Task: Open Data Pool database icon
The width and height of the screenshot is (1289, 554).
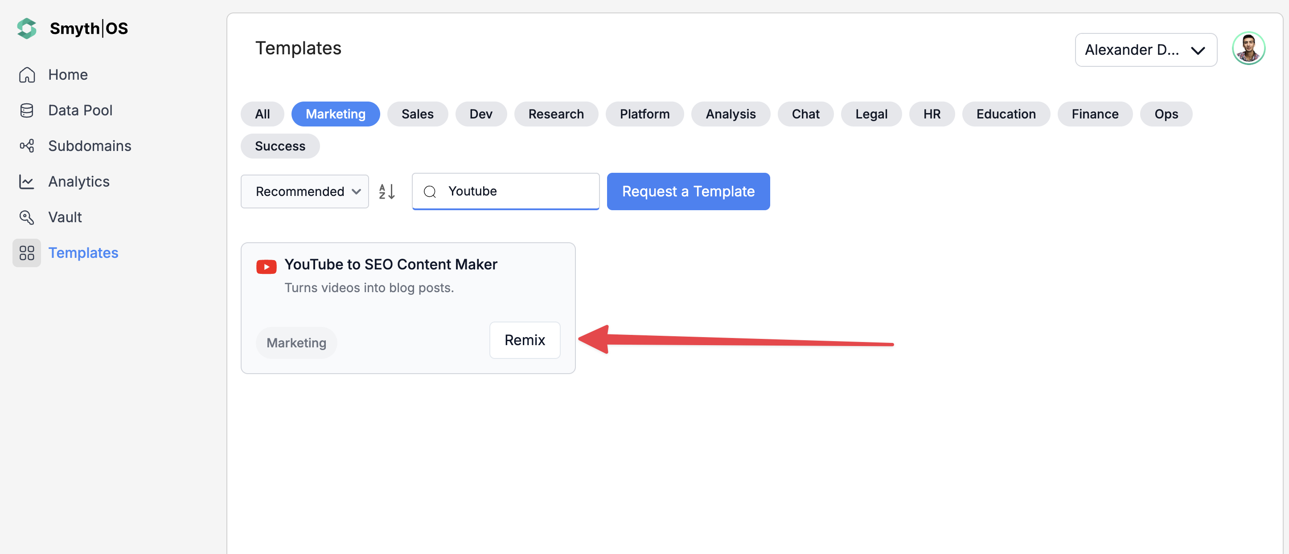Action: [x=27, y=110]
